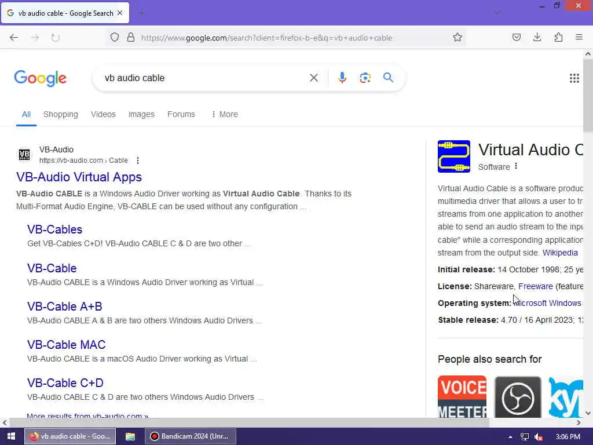Open the network tray icon
Screen dimensions: 593x445
pos(525,437)
